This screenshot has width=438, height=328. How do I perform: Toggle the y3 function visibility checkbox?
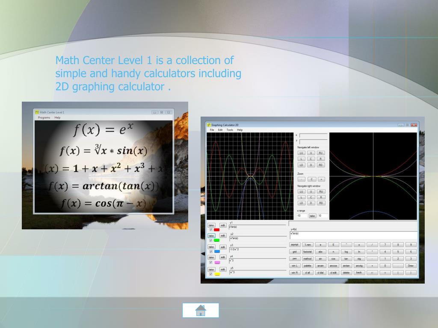pos(211,251)
